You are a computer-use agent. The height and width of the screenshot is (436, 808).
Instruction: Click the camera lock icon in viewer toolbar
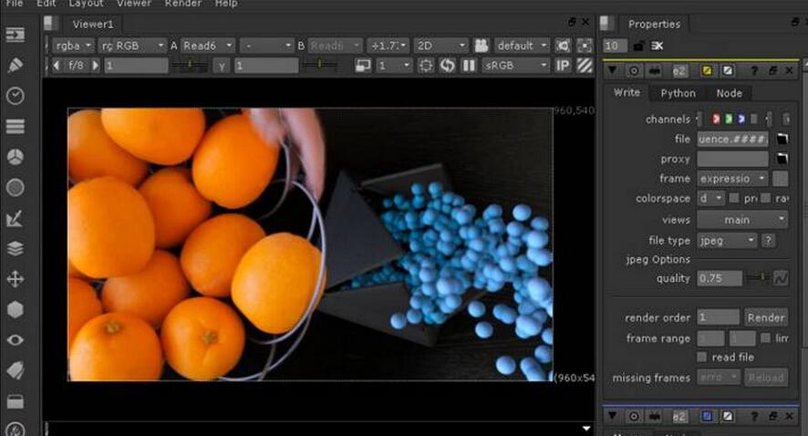[x=482, y=46]
